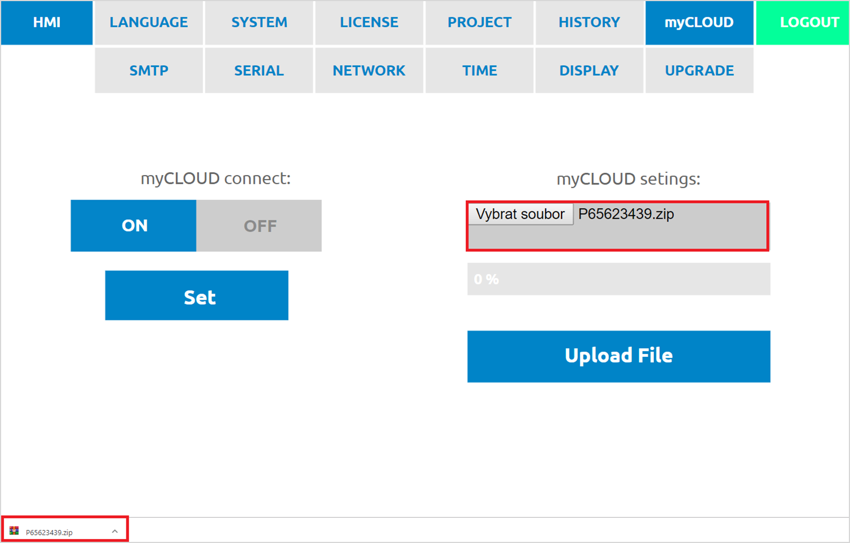Image resolution: width=850 pixels, height=543 pixels.
Task: Turn myCLOUD connect ON
Action: pos(134,225)
